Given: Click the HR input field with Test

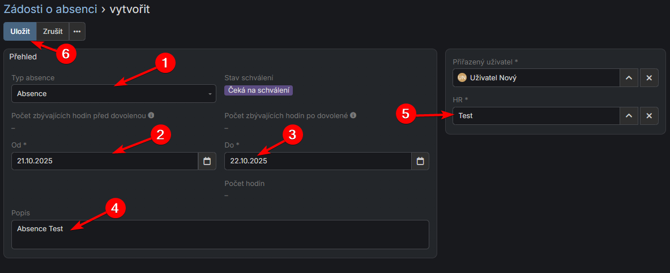Looking at the screenshot, I should [535, 116].
